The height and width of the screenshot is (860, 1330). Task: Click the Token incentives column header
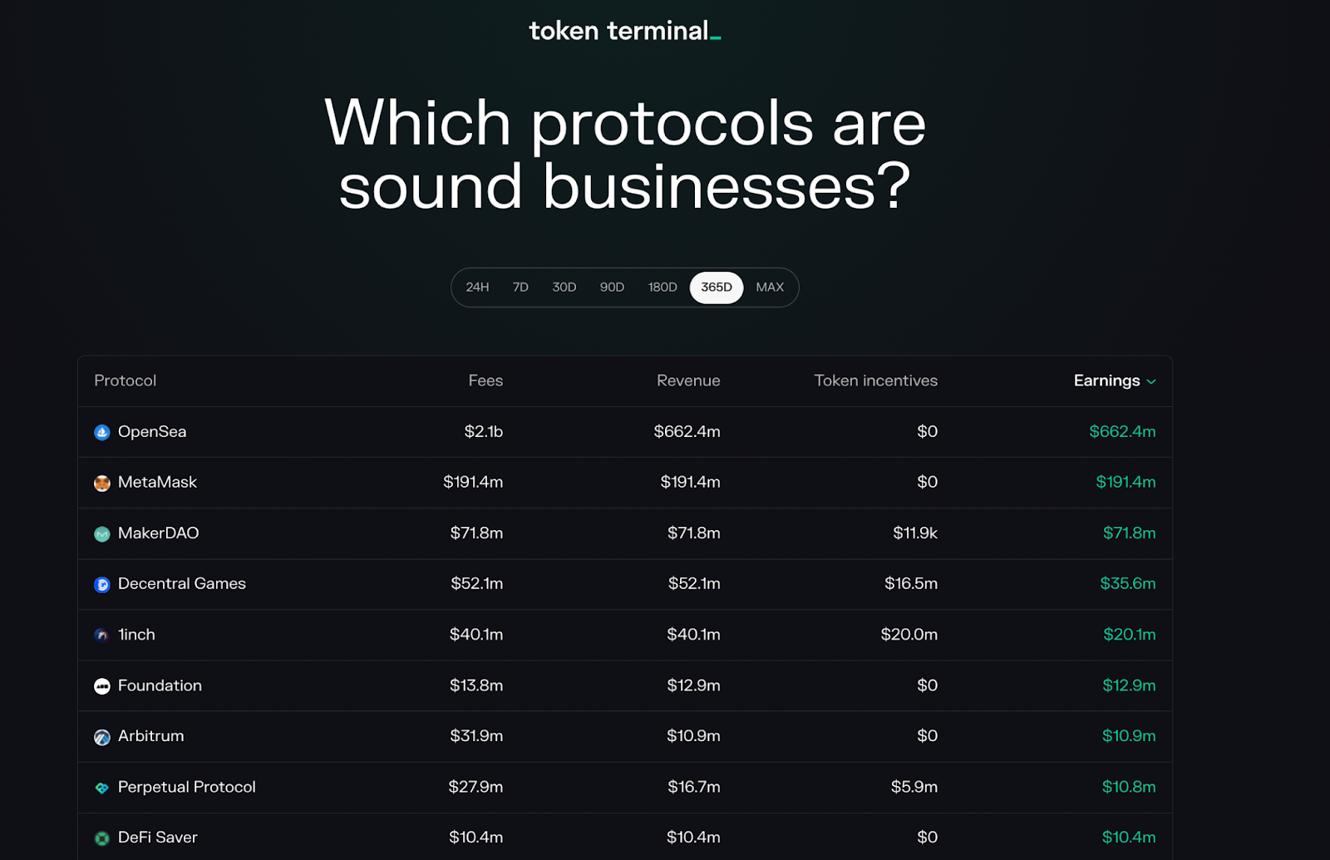click(875, 381)
